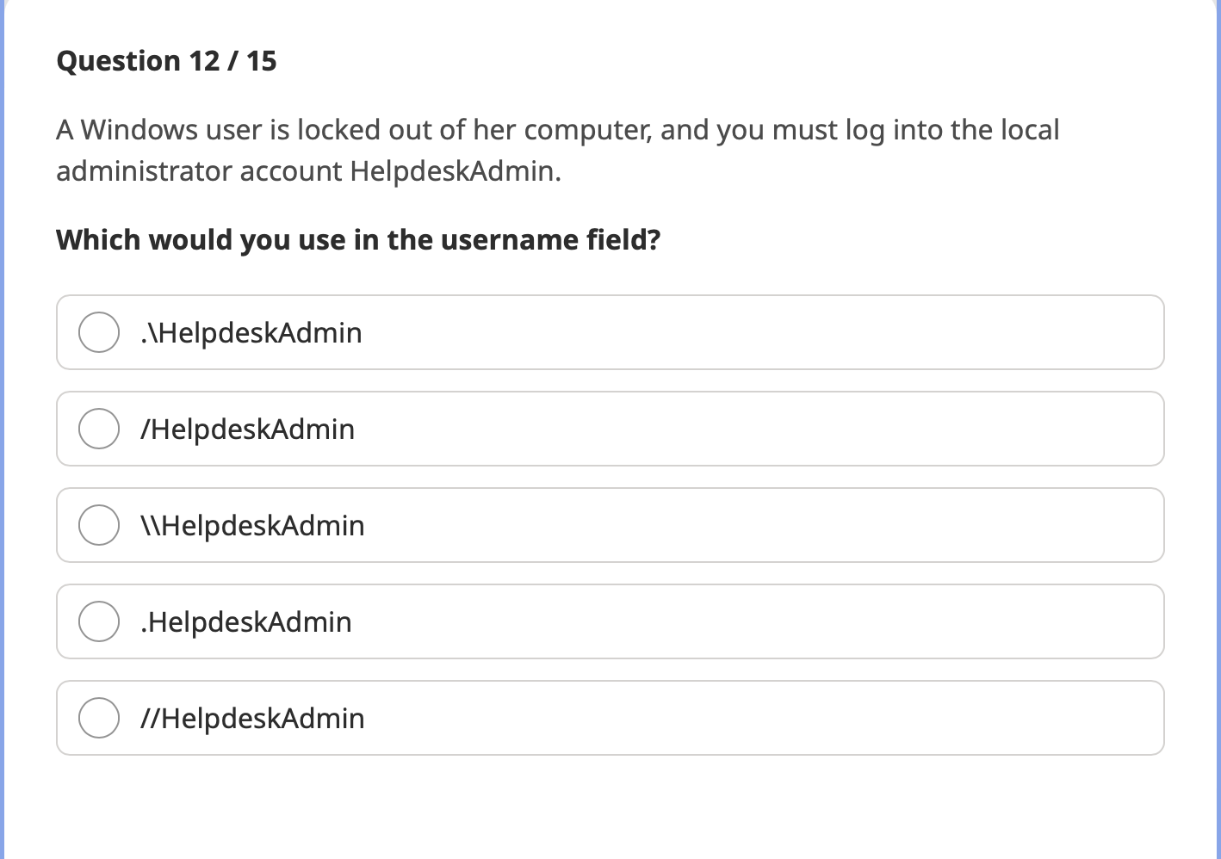Click the /HelpdeskAdmin answer row

click(x=610, y=429)
